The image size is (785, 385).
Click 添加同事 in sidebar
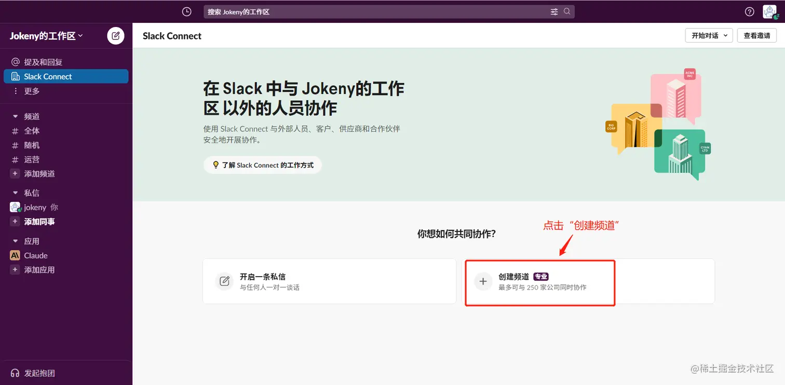tap(66, 222)
